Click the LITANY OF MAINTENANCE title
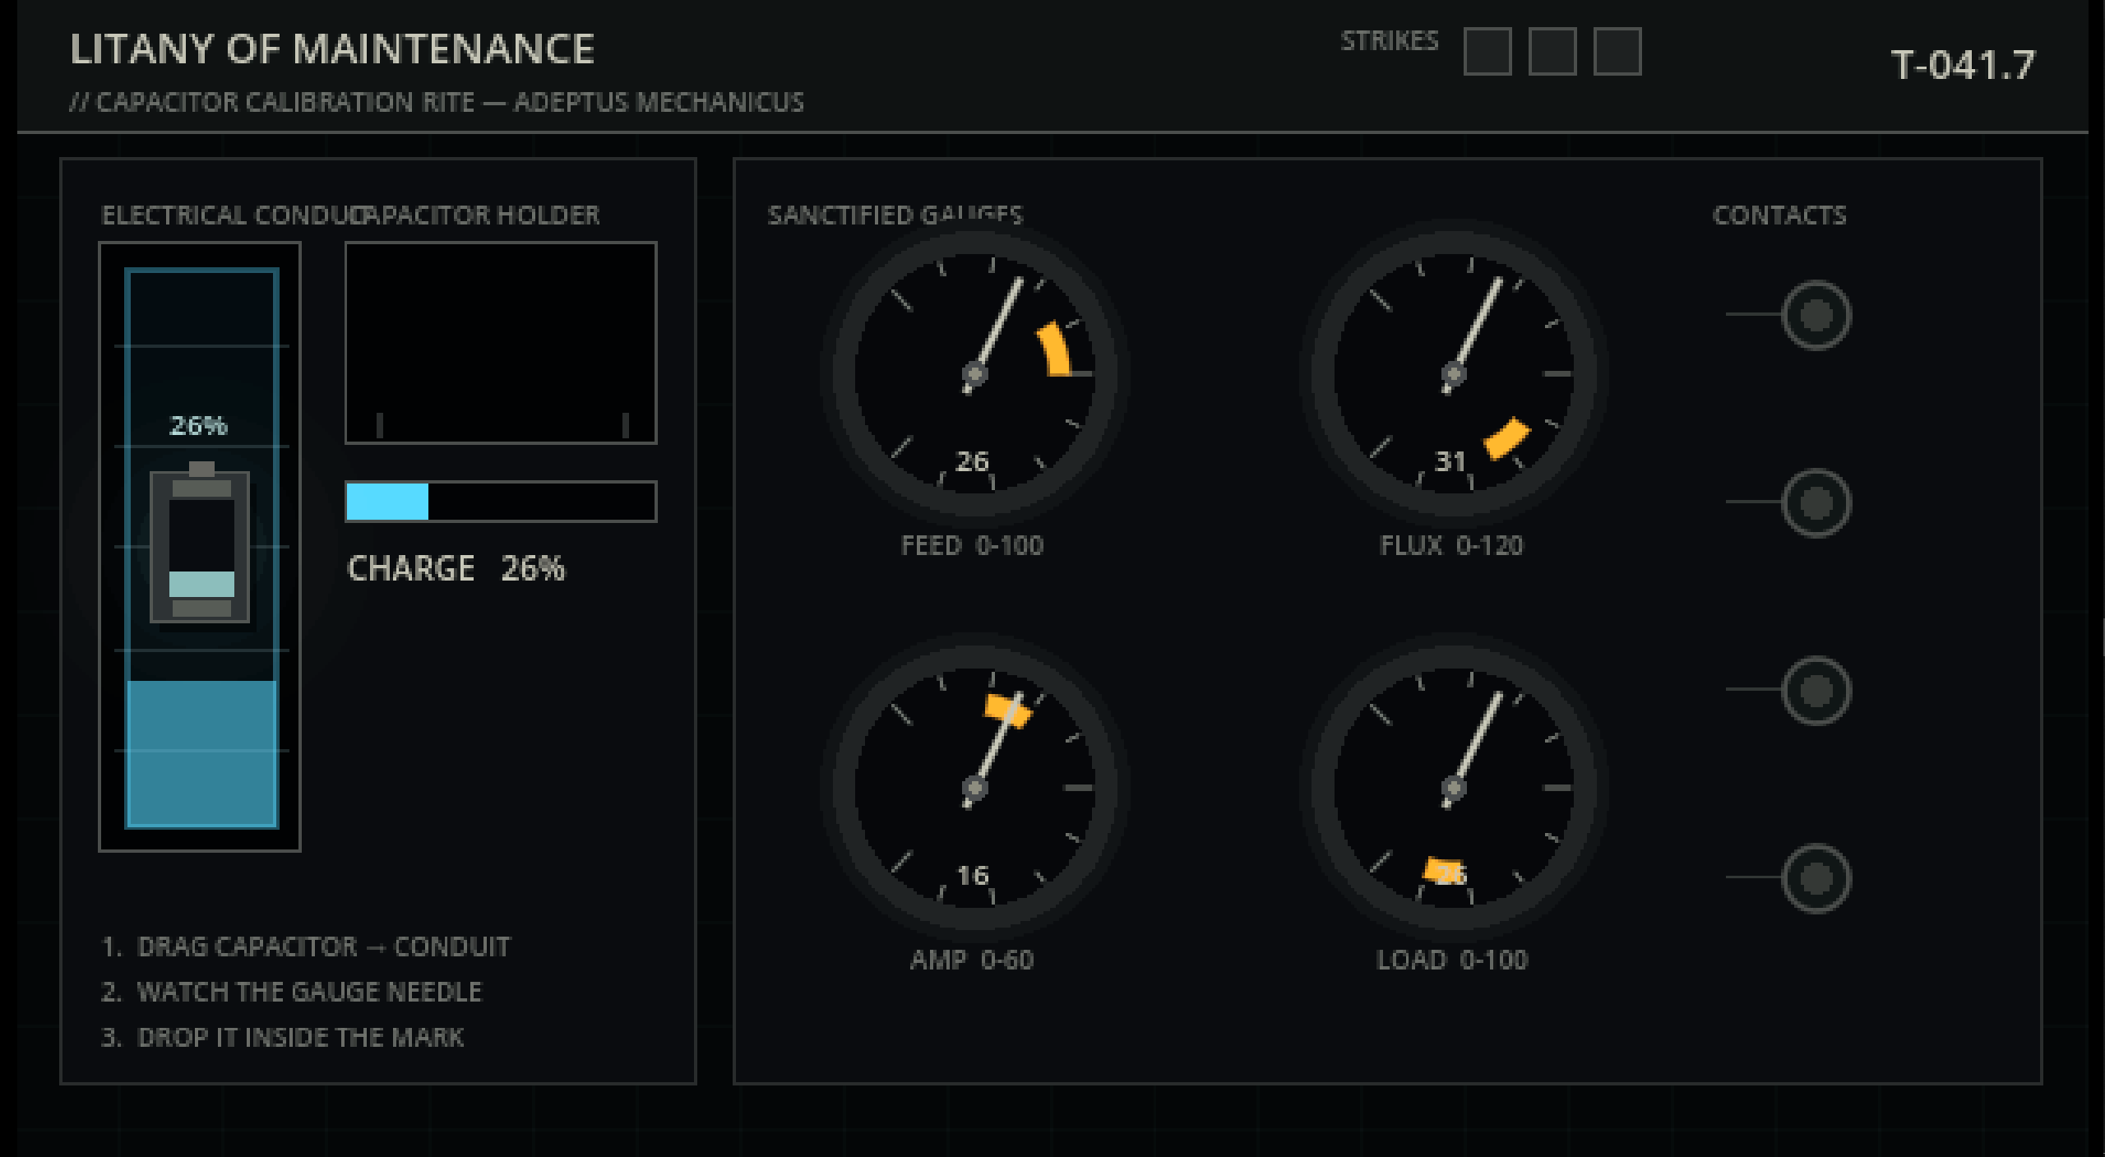 coord(332,49)
